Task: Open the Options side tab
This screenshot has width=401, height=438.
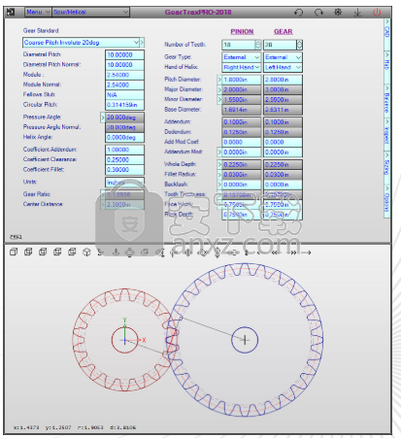Action: 386,200
